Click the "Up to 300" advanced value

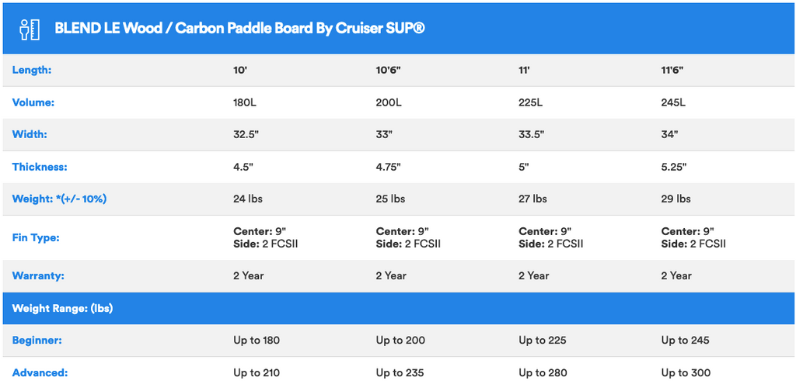(685, 372)
